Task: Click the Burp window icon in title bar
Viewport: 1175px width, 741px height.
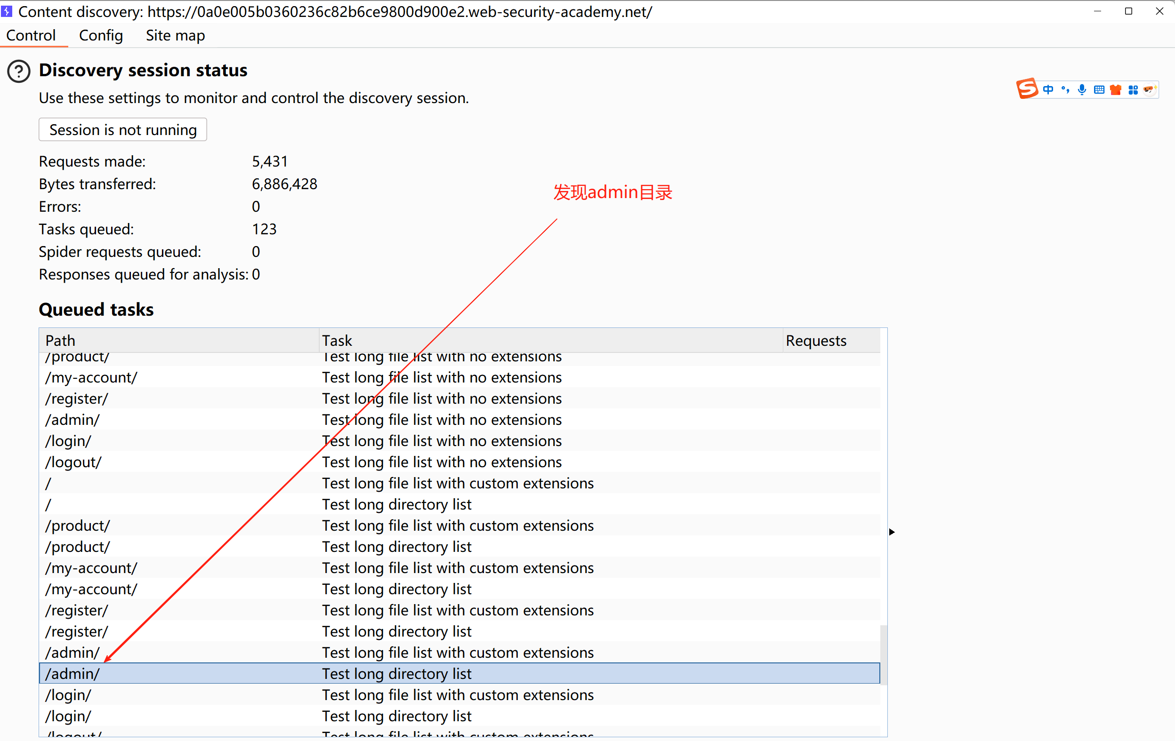Action: [x=7, y=11]
